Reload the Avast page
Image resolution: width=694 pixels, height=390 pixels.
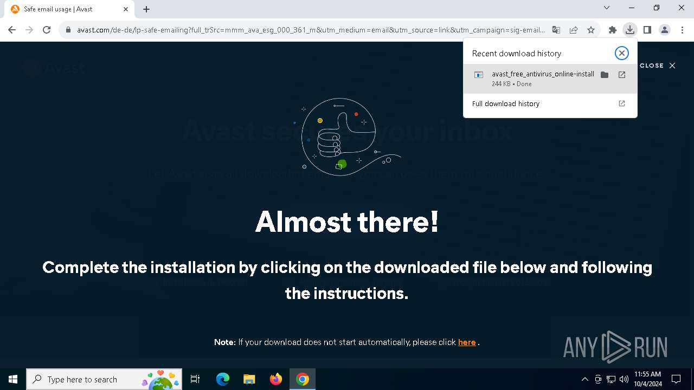pyautogui.click(x=47, y=30)
